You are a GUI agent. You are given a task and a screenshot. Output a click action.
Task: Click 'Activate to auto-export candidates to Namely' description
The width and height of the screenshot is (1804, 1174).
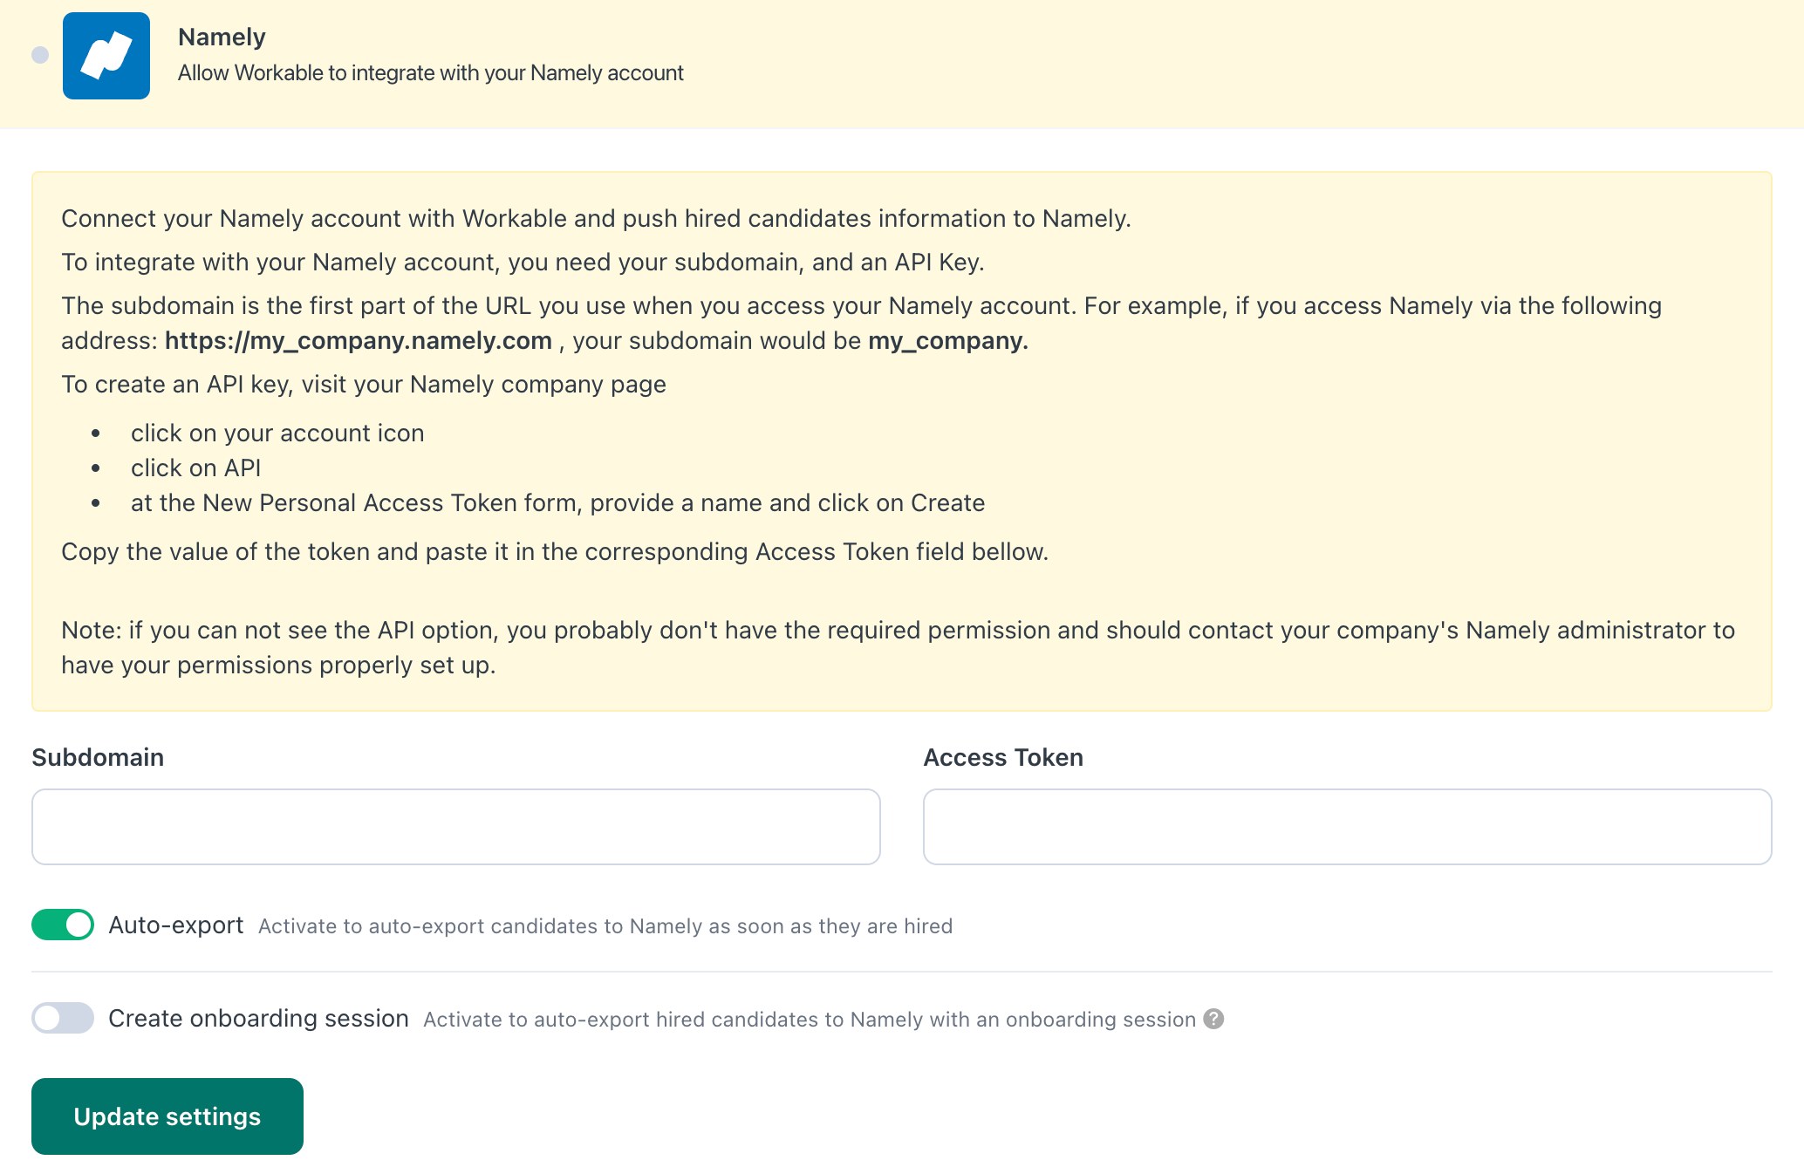pyautogui.click(x=605, y=926)
